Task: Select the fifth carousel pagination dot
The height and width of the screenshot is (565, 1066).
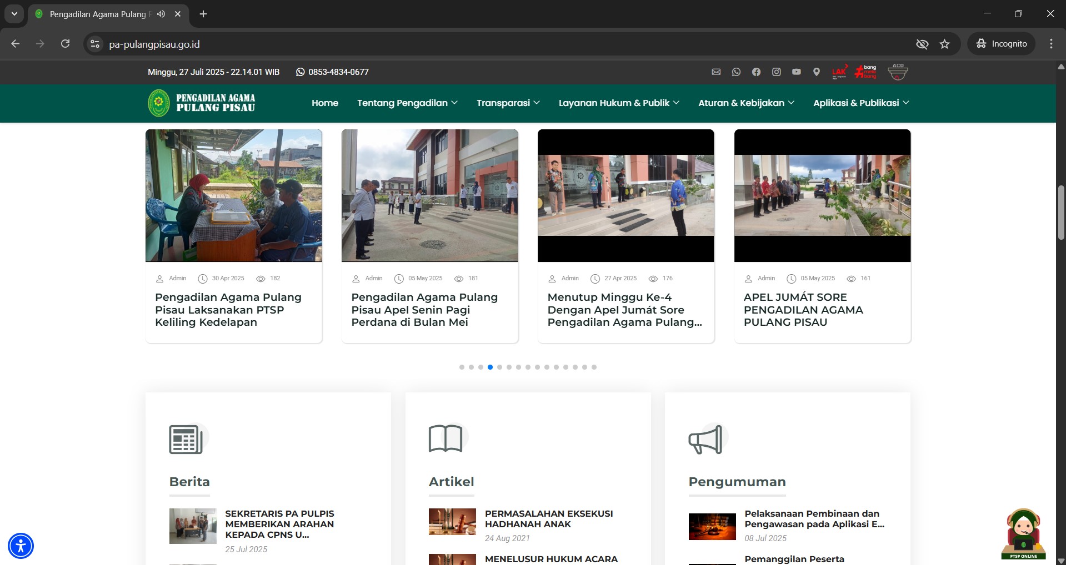Action: tap(499, 367)
